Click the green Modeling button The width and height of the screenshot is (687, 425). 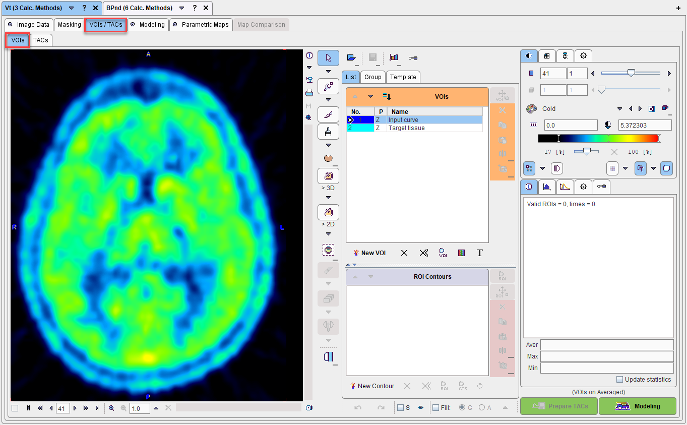(637, 406)
